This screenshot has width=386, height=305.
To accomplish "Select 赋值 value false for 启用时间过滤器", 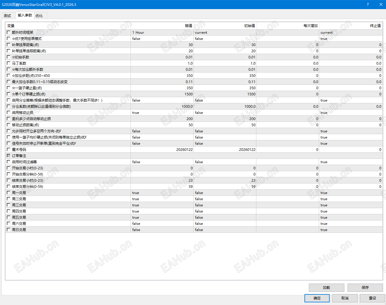I will [x=162, y=162].
